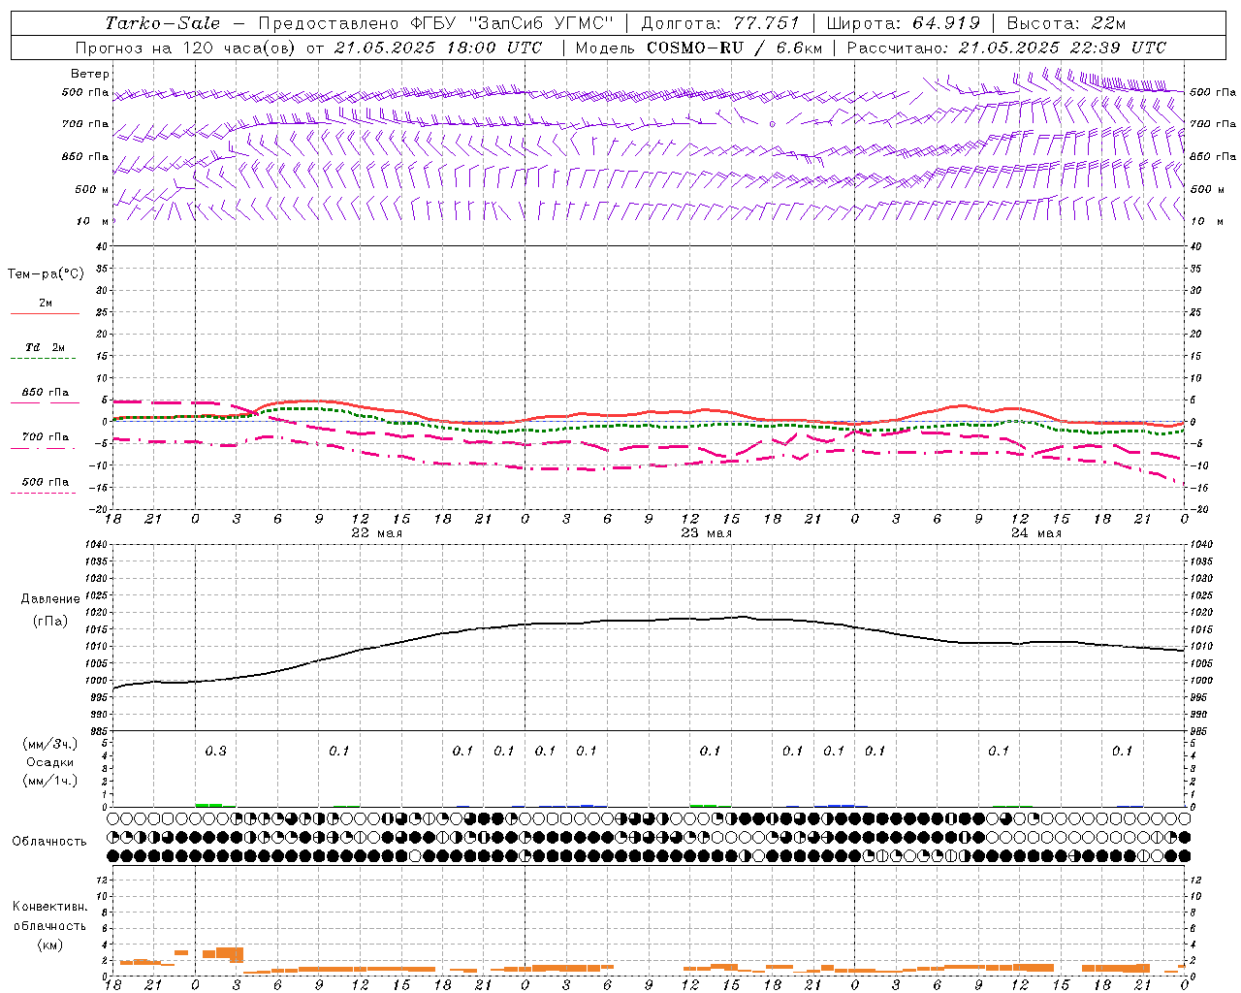
Task: Click the Облачность cloud cover label
Action: (x=49, y=842)
